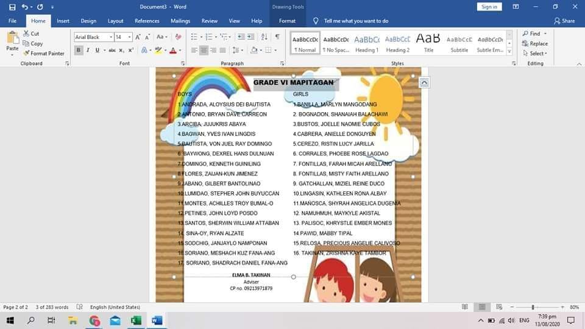Open the Ribbon Display Options icon
Image resolution: width=585 pixels, height=329 pixels.
pos(516,7)
